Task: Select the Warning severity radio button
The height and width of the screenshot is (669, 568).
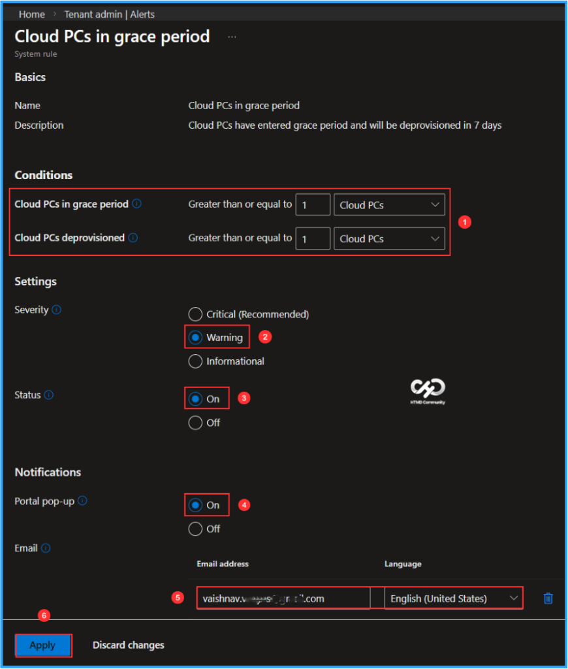Action: pos(195,338)
